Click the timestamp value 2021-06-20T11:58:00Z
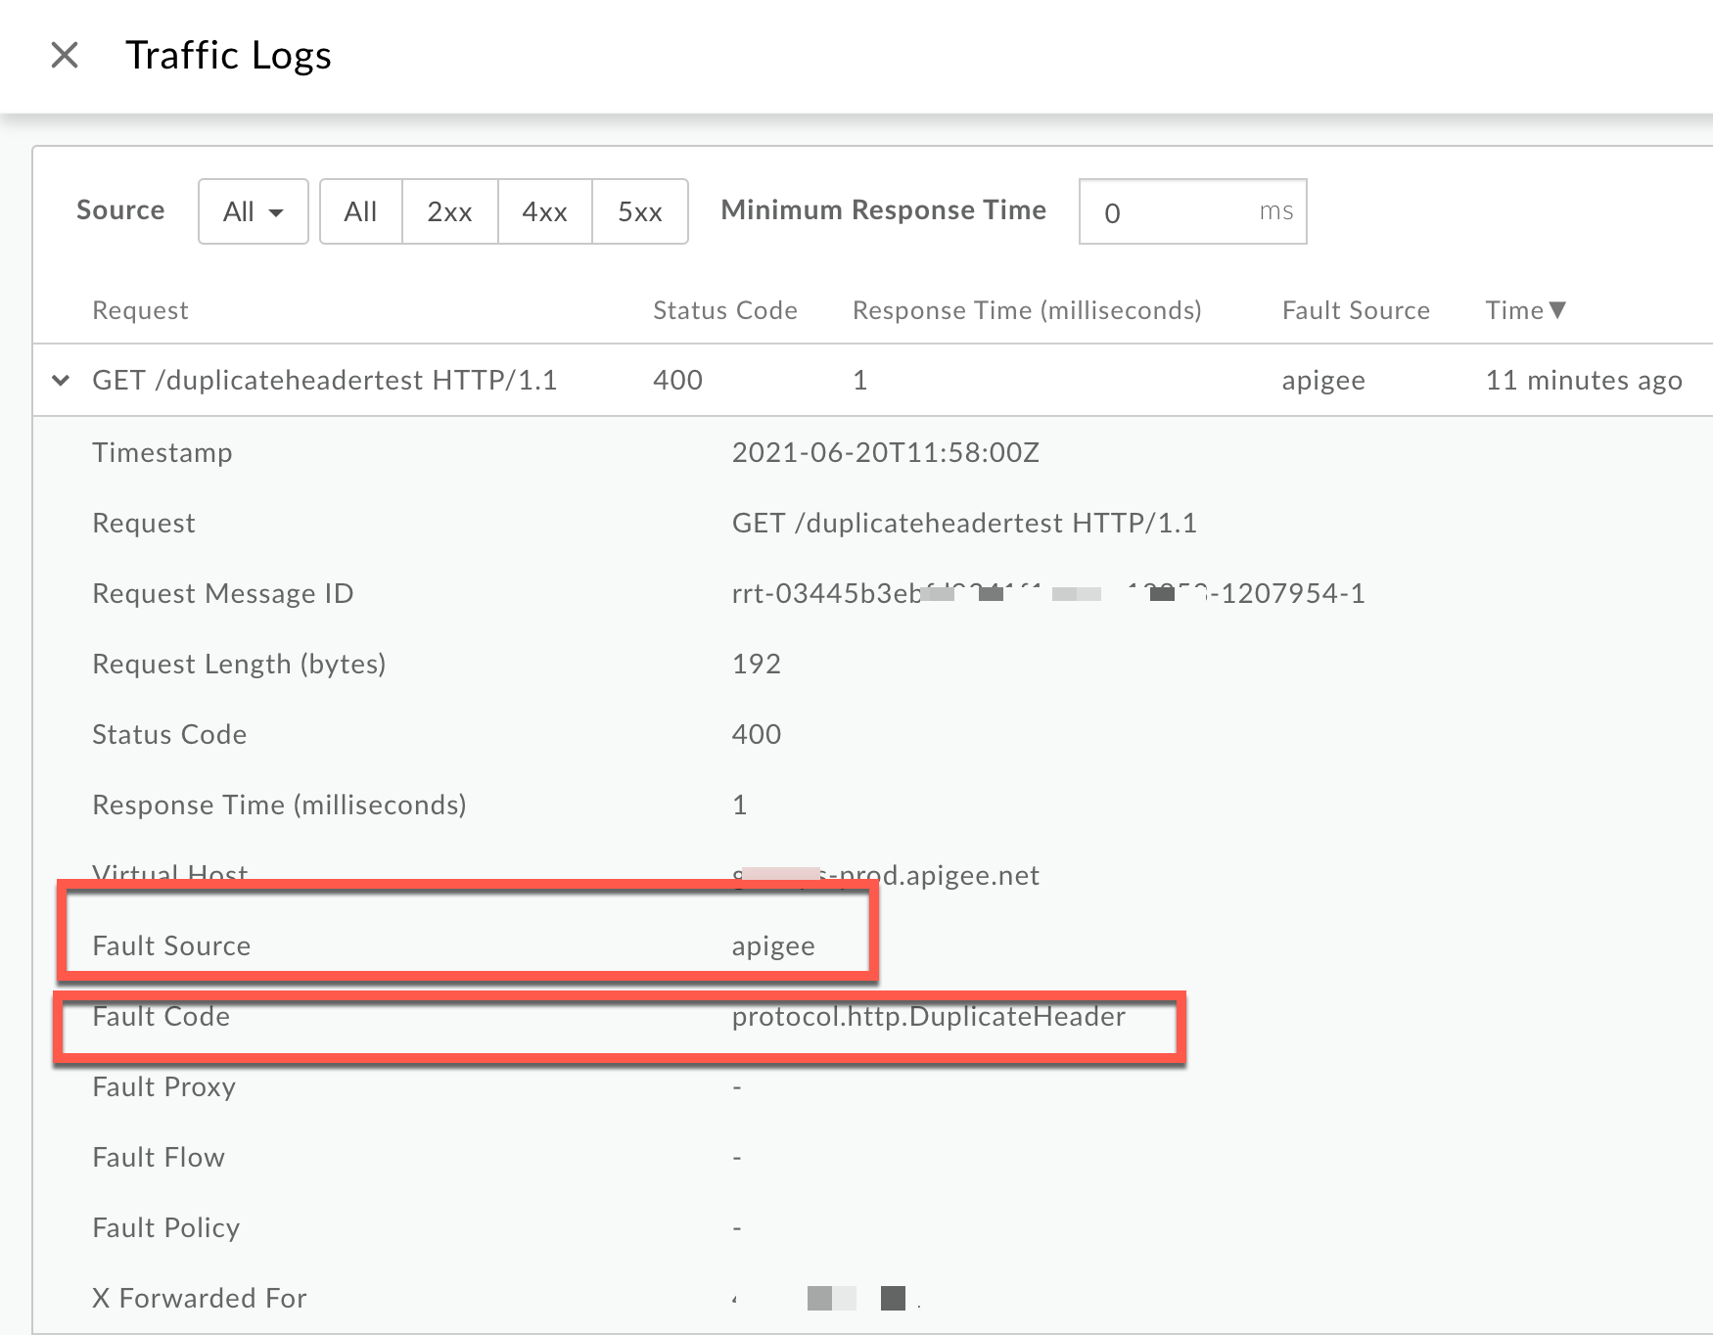 (885, 452)
